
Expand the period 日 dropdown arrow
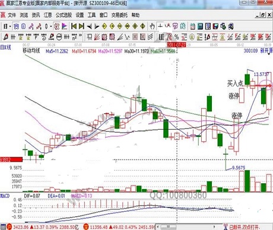pos(10,26)
